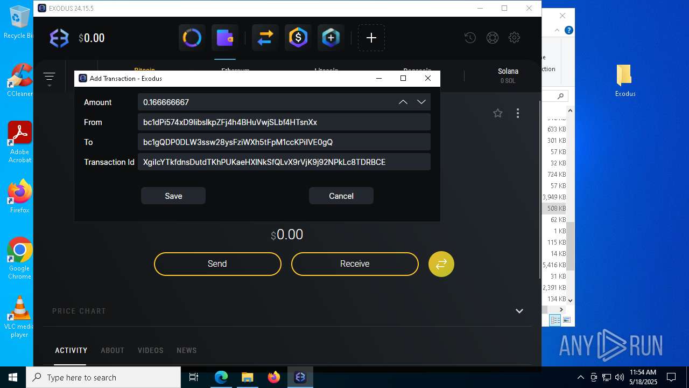Viewport: 689px width, 388px height.
Task: Switch to the Activity tab
Action: tap(71, 350)
